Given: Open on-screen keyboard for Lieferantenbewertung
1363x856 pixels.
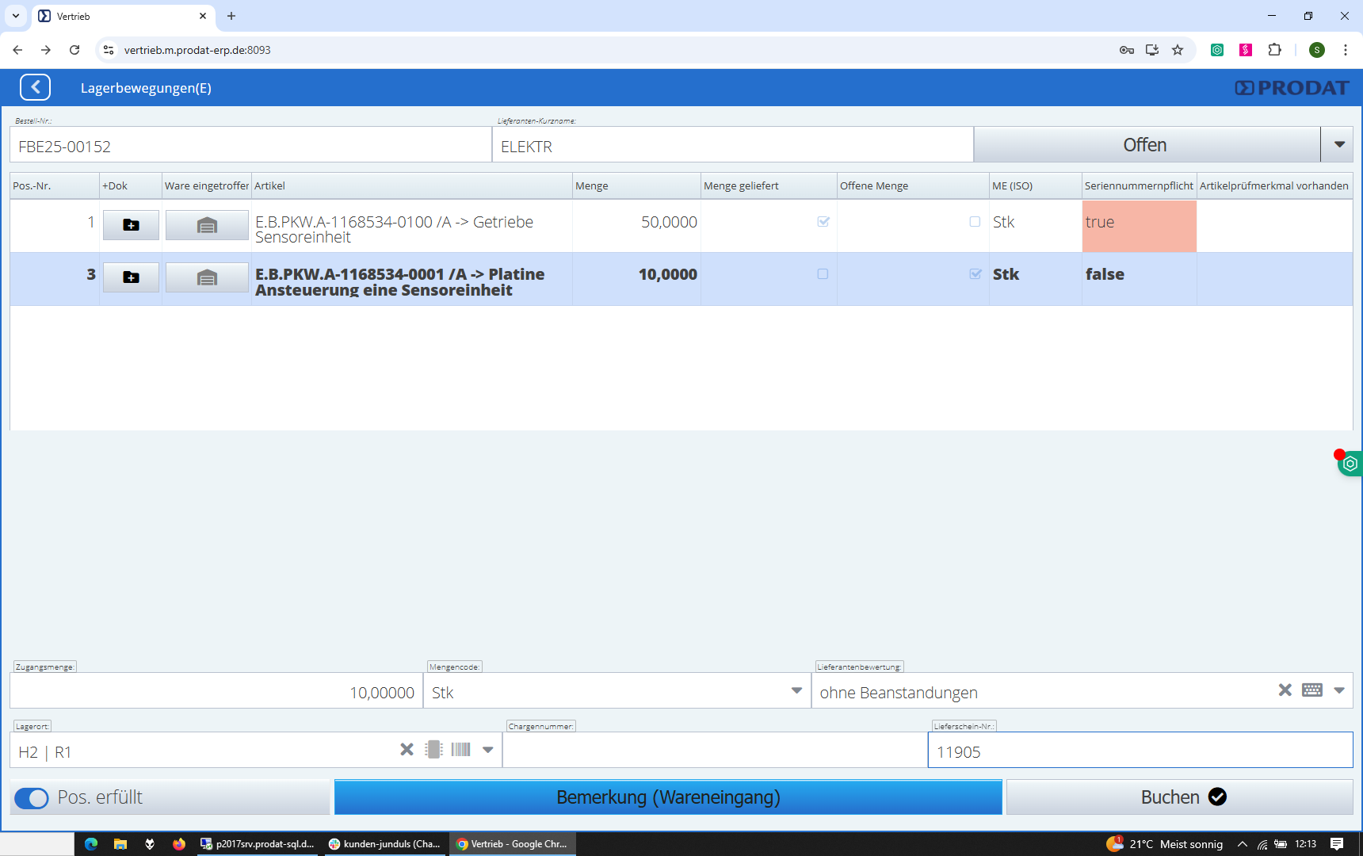Looking at the screenshot, I should 1312,690.
